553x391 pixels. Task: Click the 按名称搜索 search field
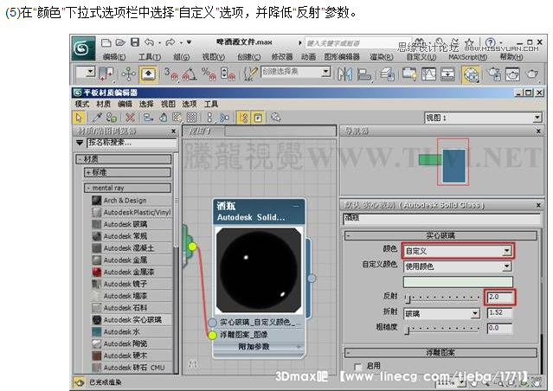(x=132, y=143)
